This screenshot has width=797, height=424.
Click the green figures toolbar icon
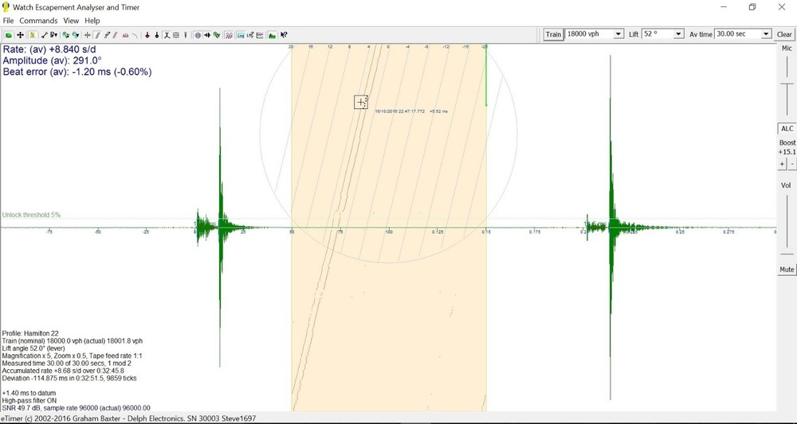pos(65,35)
